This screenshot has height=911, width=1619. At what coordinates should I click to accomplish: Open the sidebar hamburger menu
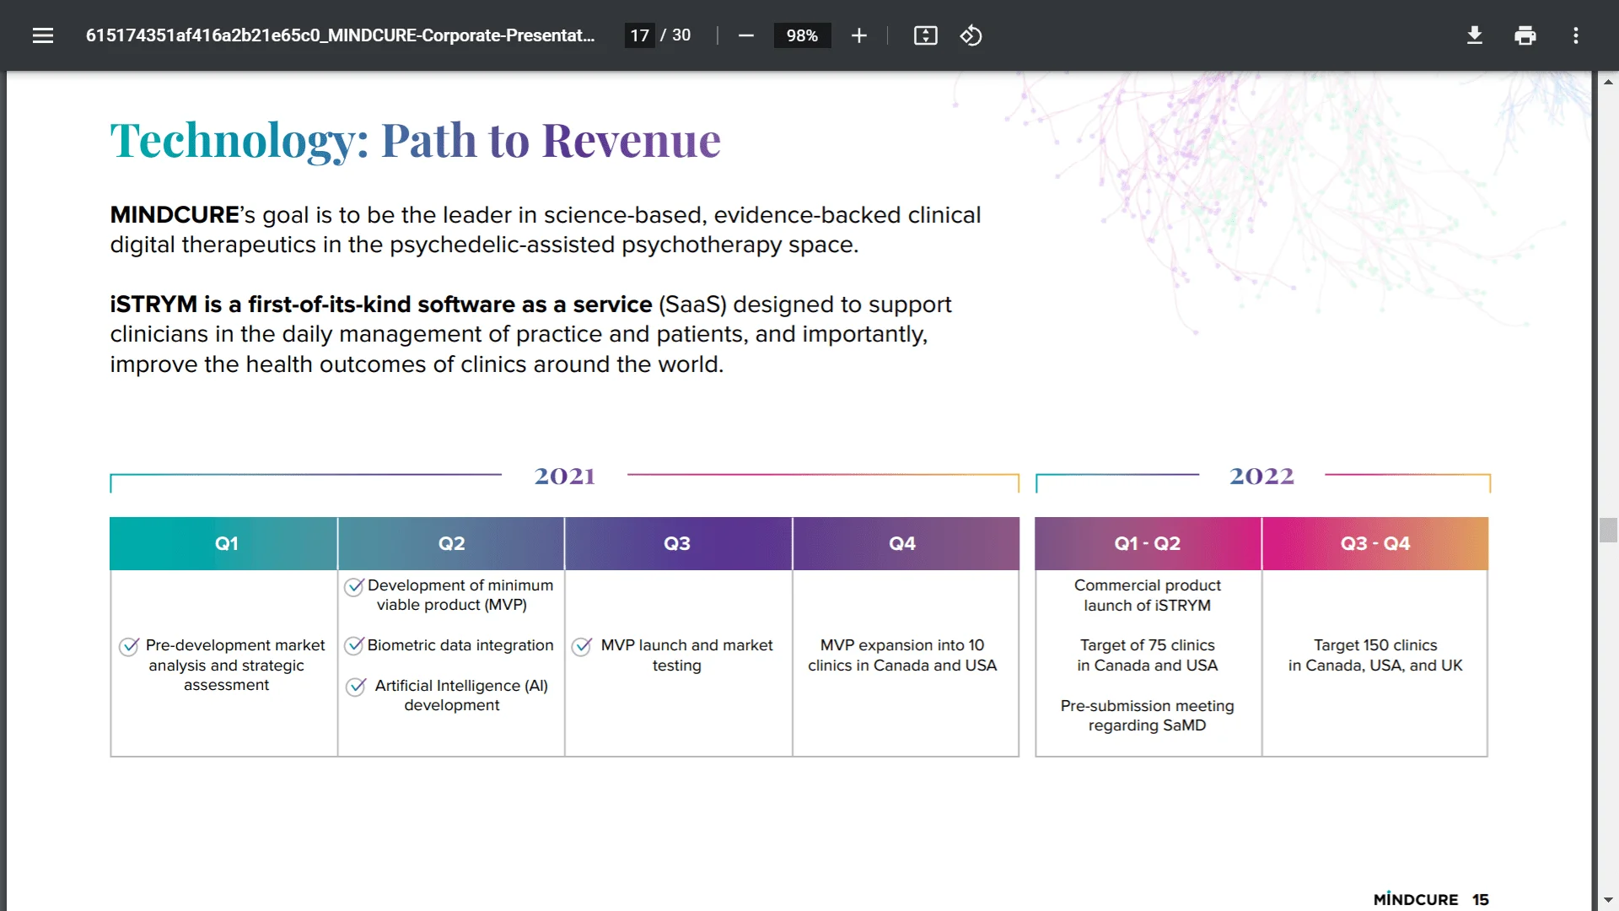(43, 35)
